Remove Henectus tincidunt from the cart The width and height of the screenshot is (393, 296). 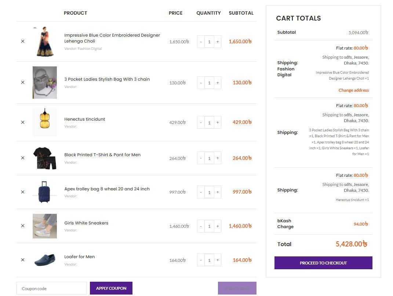[22, 122]
